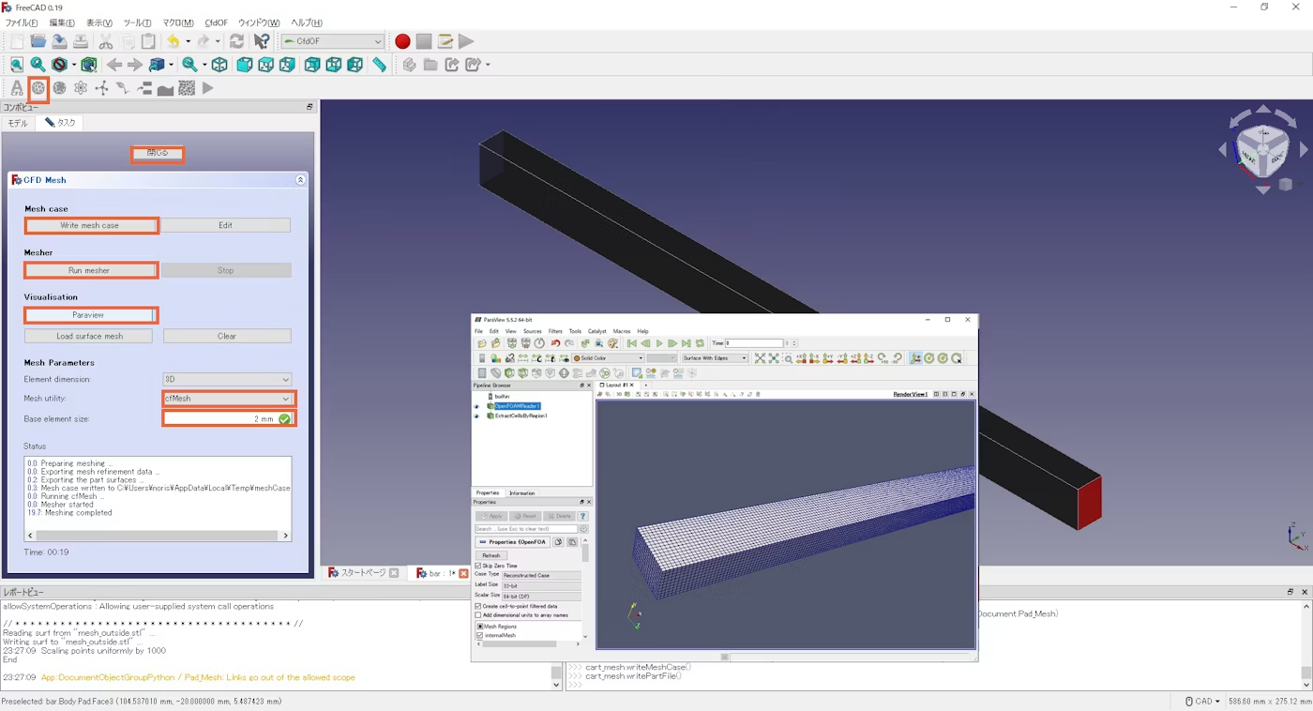Open the CfdOF workbench selector dropdown

click(333, 41)
